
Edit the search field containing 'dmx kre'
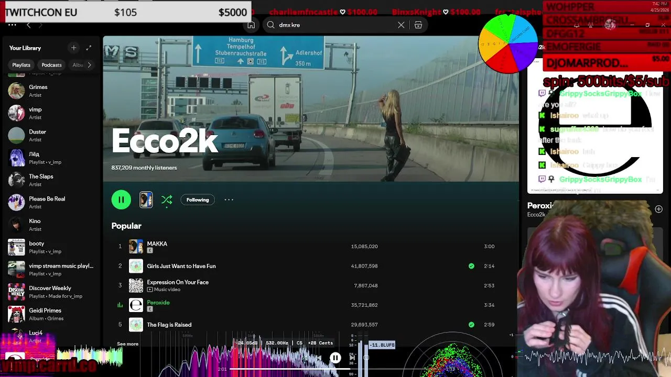pos(335,25)
